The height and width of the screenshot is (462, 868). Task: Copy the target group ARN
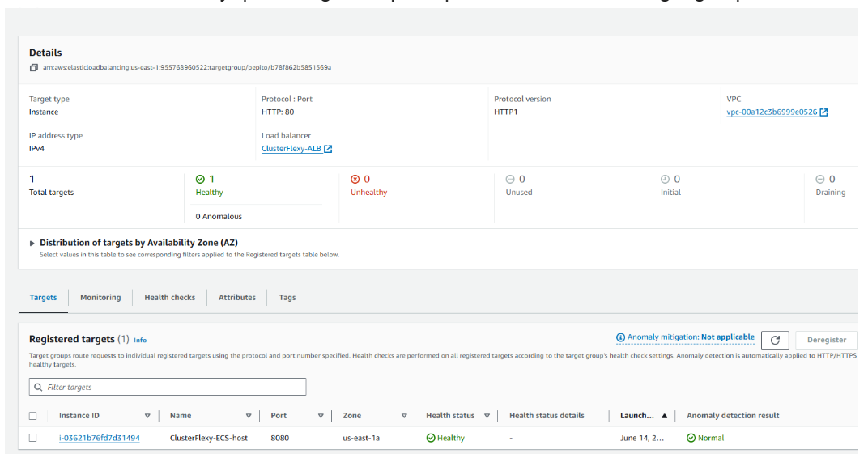[34, 67]
